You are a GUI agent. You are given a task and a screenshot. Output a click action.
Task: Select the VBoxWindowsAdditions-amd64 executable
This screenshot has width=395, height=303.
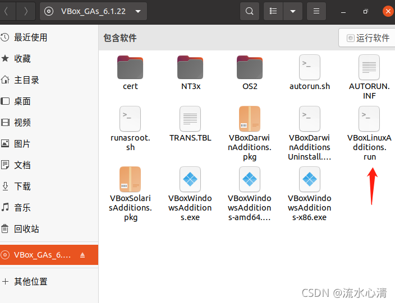coord(250,194)
